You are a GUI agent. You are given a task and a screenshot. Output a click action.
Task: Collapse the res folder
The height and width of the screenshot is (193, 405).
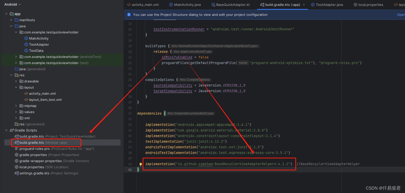(x=11, y=75)
